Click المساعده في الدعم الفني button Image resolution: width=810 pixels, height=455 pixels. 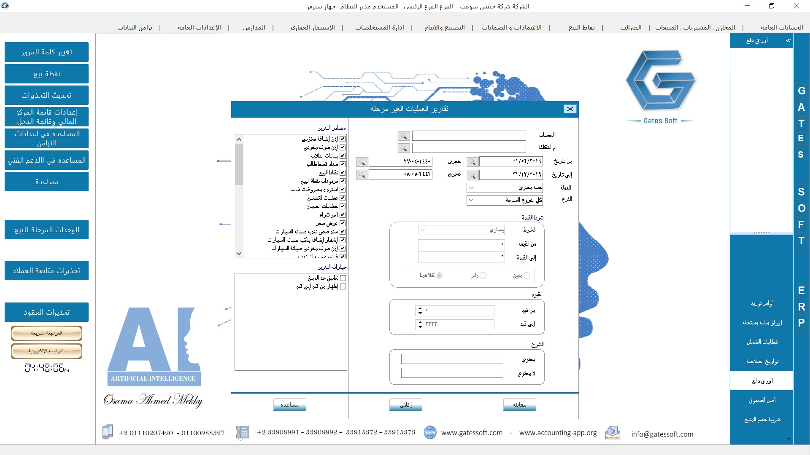pos(46,160)
